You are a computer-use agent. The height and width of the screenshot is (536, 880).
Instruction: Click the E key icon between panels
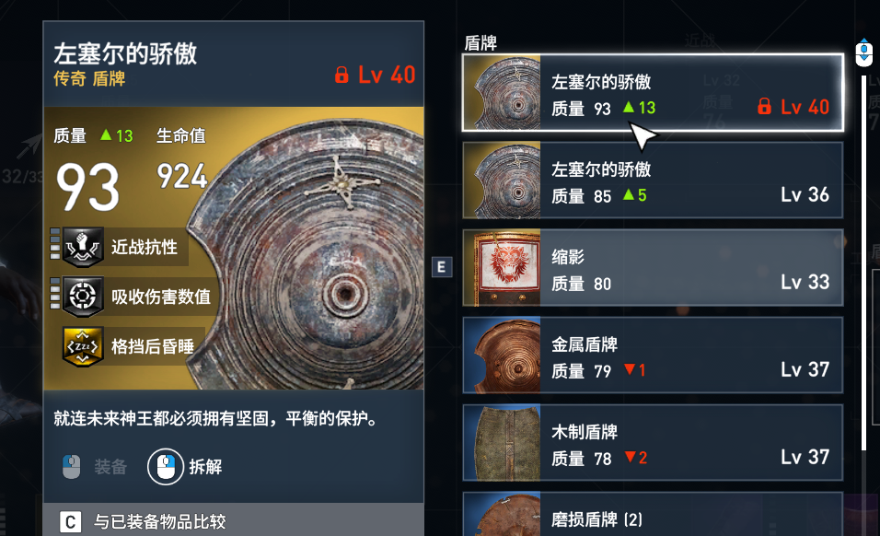(442, 266)
